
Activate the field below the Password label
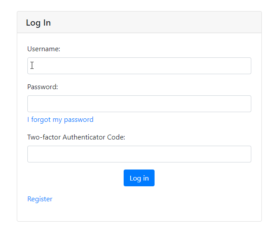click(139, 104)
